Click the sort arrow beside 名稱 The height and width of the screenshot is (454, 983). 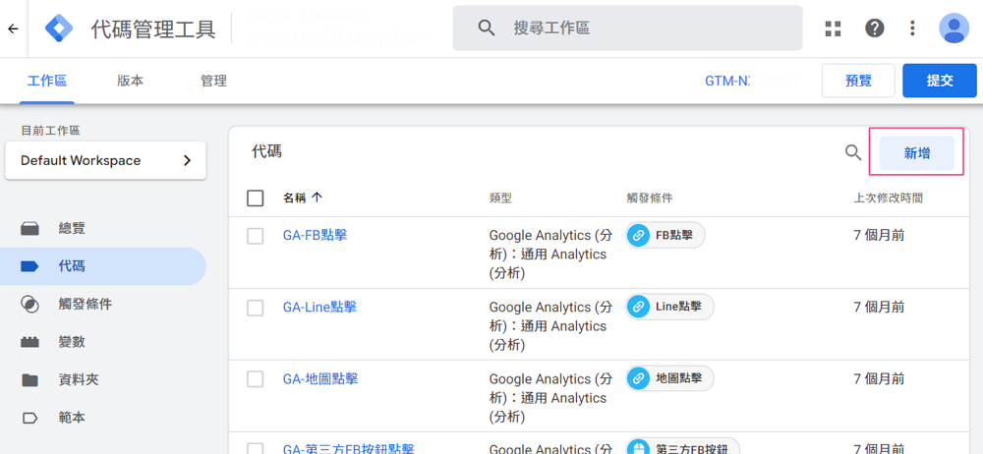pyautogui.click(x=317, y=199)
